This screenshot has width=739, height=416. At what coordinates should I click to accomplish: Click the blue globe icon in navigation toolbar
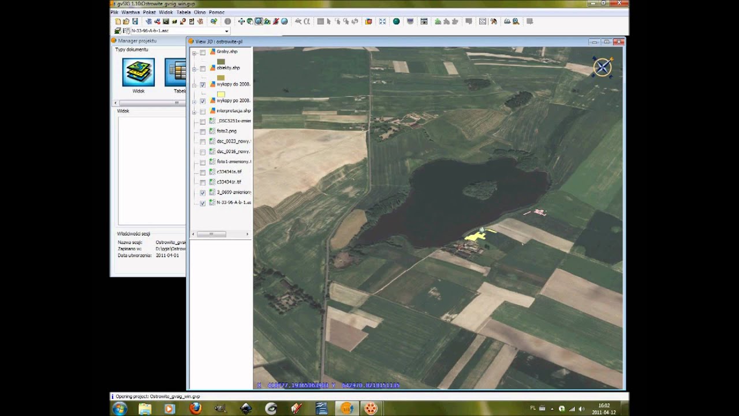[284, 21]
